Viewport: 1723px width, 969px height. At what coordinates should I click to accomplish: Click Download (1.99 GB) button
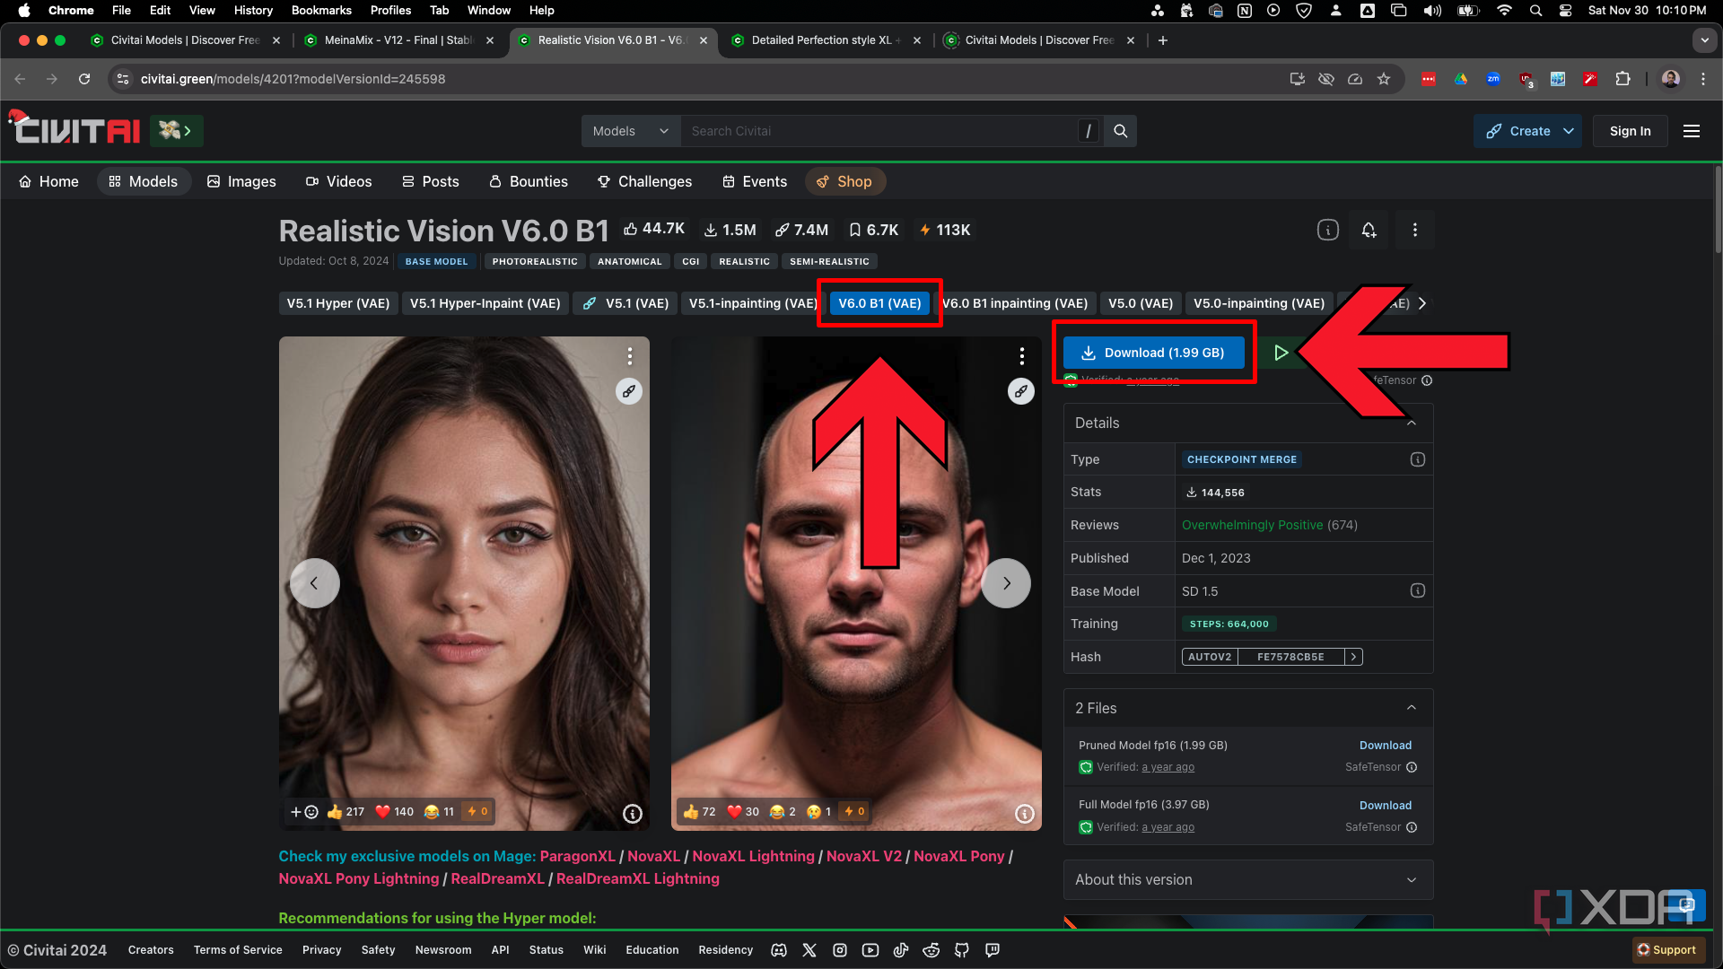click(x=1154, y=353)
